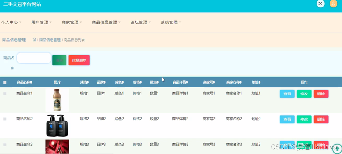Click the 商家名称3 cell
The image size is (342, 154).
pyautogui.click(x=234, y=144)
